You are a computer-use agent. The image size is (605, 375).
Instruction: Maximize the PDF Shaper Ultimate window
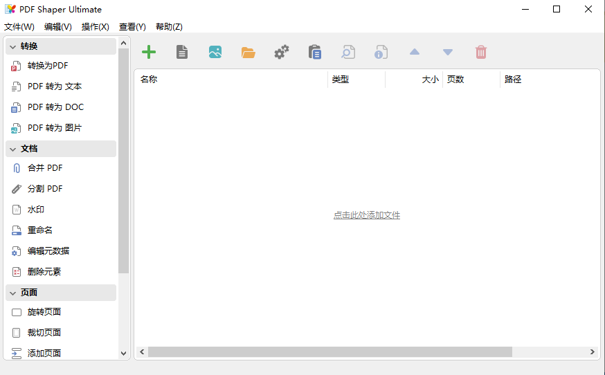click(557, 9)
